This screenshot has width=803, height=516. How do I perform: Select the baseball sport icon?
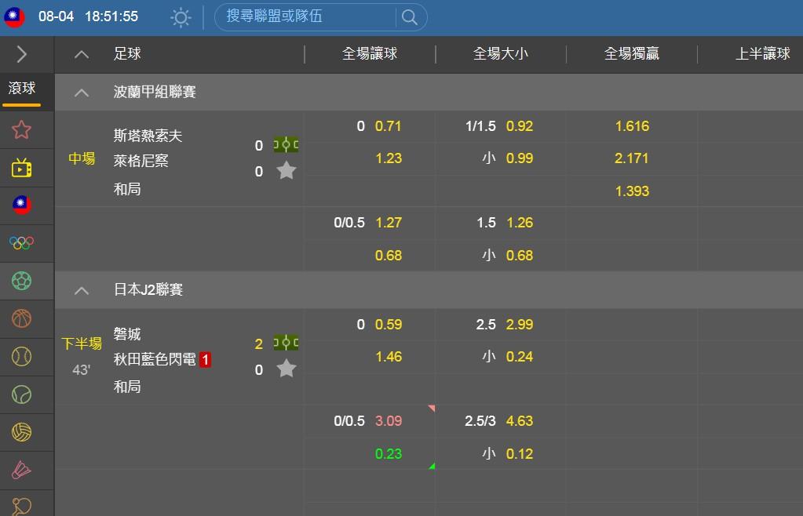21,357
